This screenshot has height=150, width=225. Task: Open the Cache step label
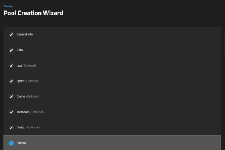(x=21, y=97)
